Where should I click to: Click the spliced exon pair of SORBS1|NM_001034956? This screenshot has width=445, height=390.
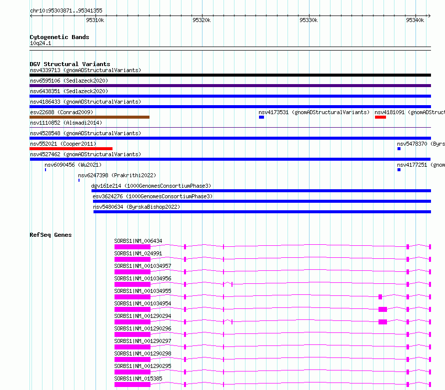[x=228, y=284]
